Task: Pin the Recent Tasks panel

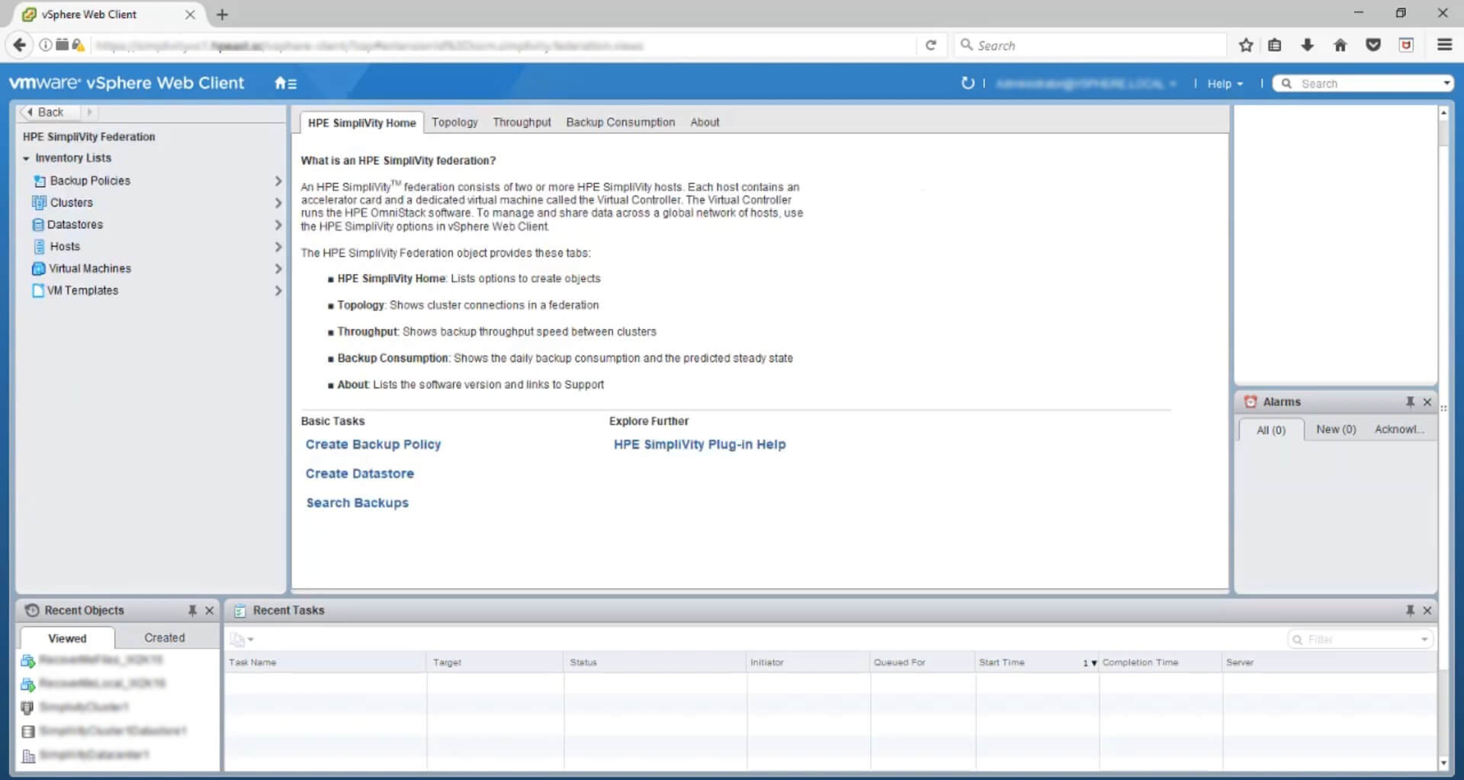Action: pos(1410,610)
